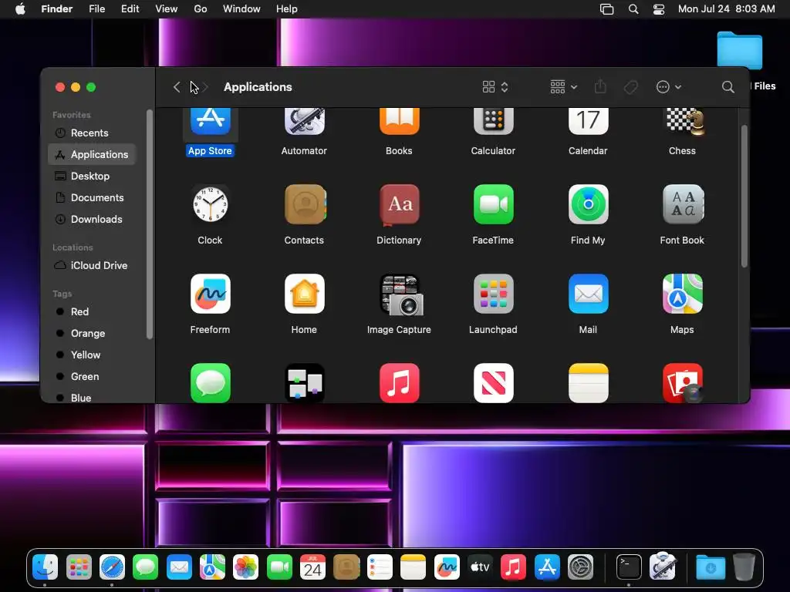Open the Contacts app in Finder window
The height and width of the screenshot is (592, 790).
[x=304, y=204]
